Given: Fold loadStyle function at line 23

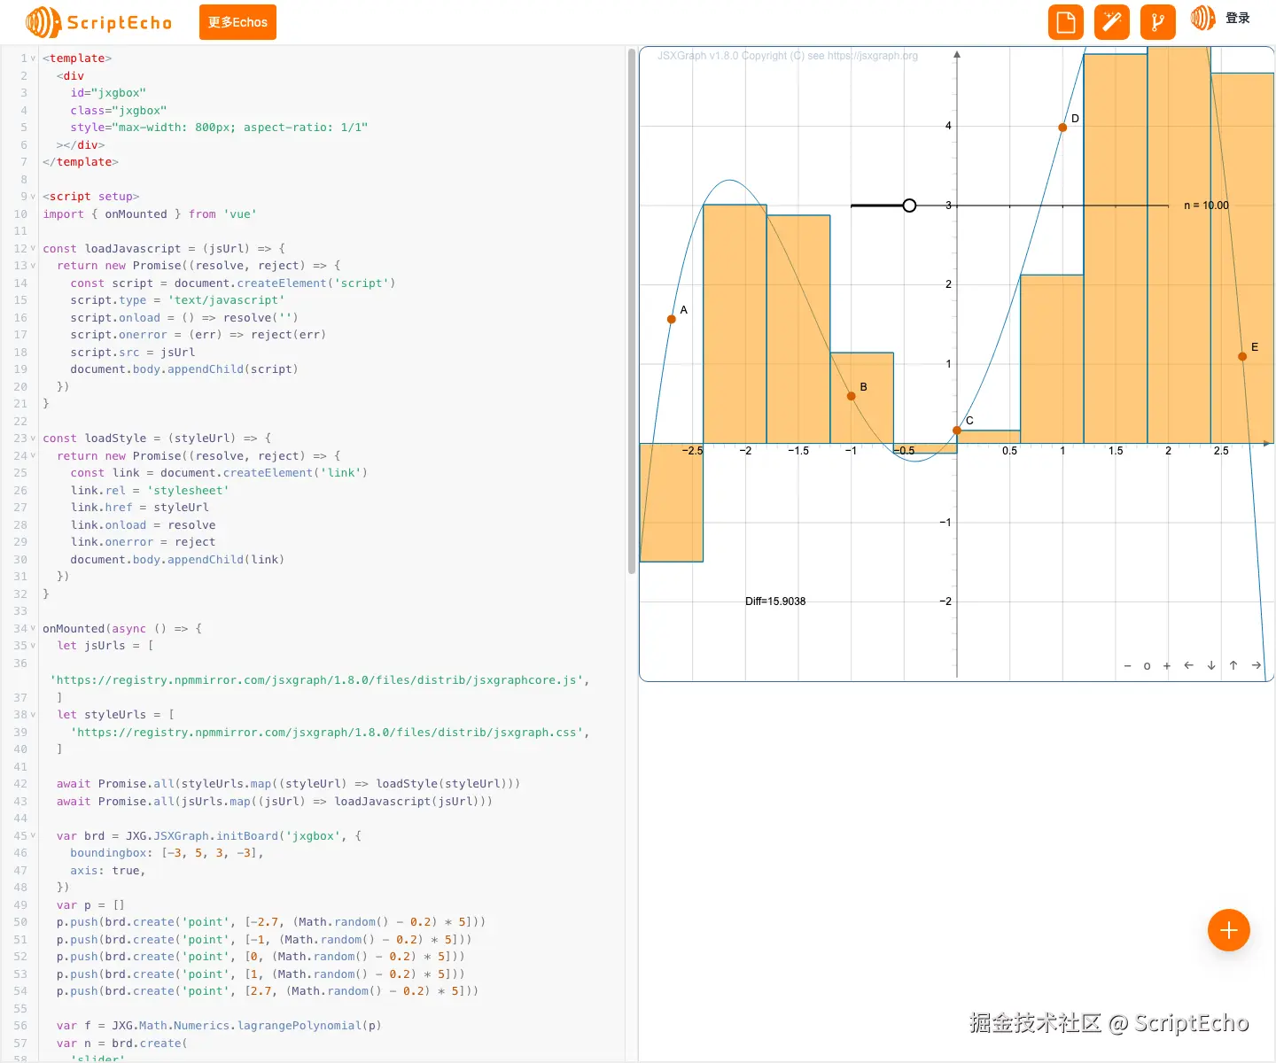Looking at the screenshot, I should (33, 438).
